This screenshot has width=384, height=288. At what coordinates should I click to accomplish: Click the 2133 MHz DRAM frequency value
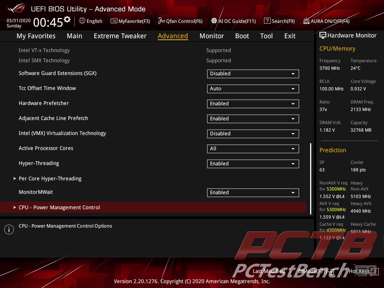360,109
